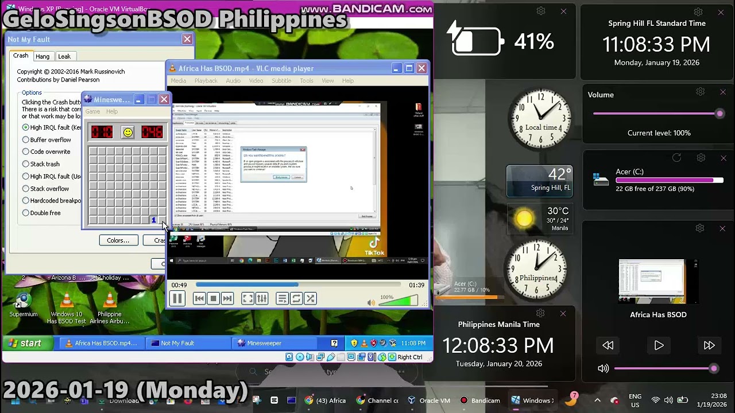
Task: Open Volume widget settings gear
Action: [701, 92]
